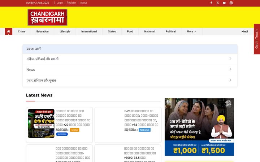Image resolution: width=260 pixels, height=162 pixels.
Task: Select the Food menu item
Action: [x=130, y=31]
